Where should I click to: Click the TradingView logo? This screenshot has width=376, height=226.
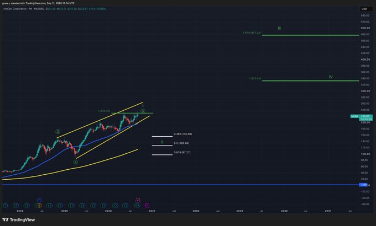[x=19, y=220]
